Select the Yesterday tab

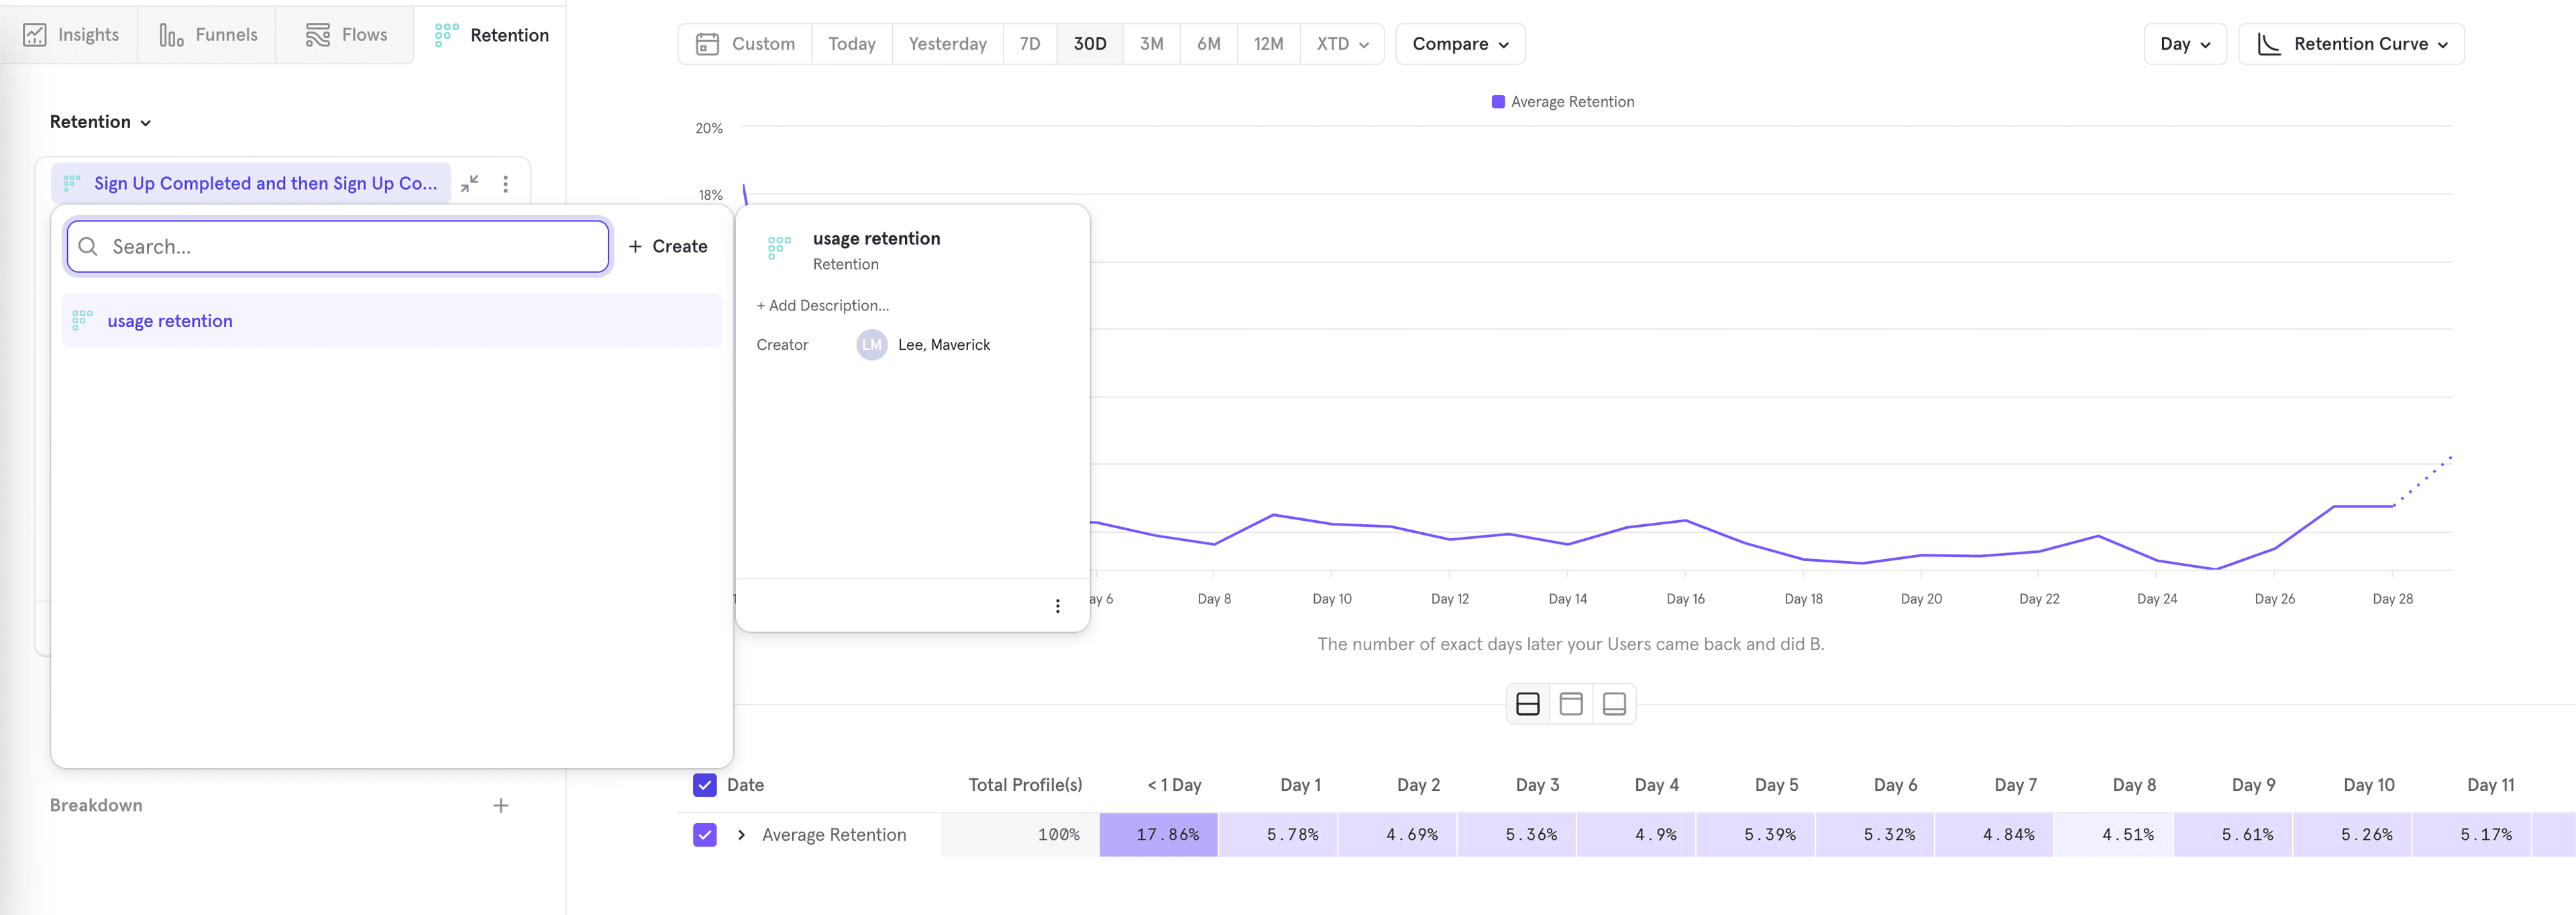(946, 43)
